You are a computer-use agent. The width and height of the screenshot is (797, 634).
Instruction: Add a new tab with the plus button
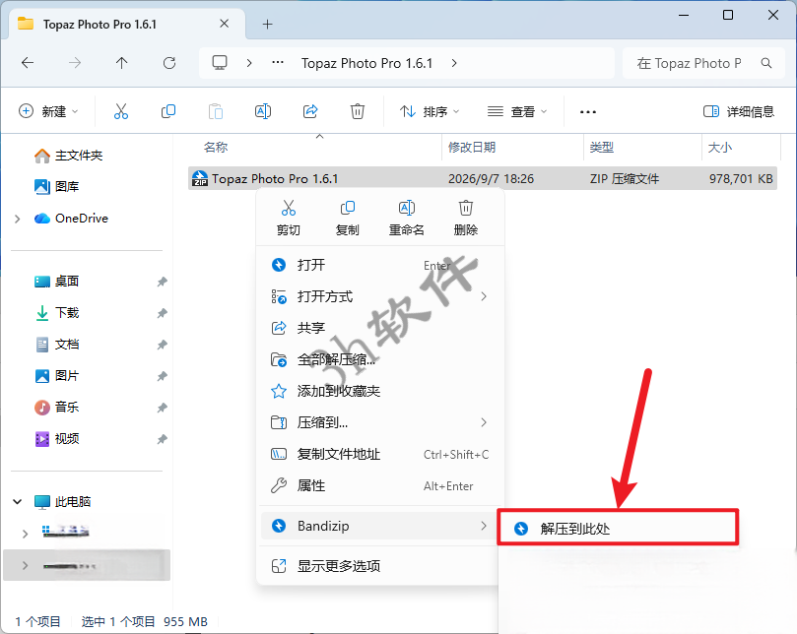267,24
